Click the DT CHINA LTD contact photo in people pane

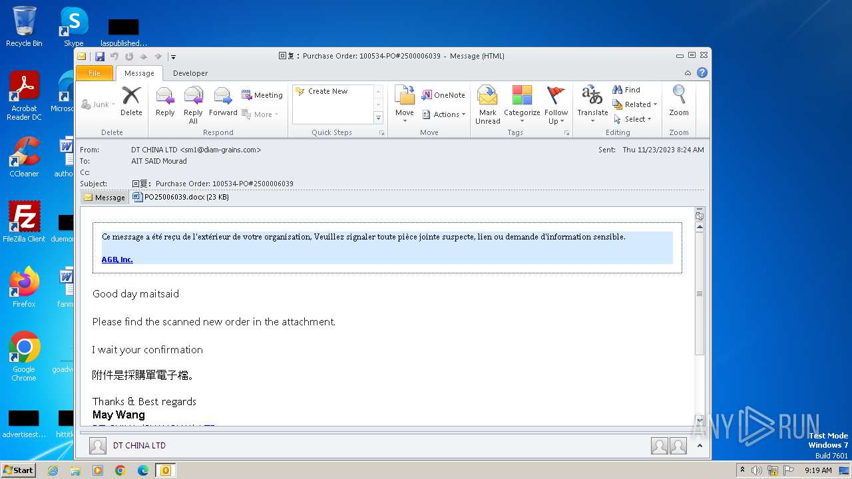98,446
